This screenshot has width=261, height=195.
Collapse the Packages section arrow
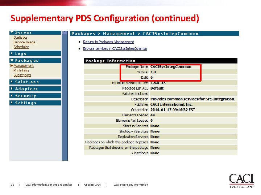[12, 60]
